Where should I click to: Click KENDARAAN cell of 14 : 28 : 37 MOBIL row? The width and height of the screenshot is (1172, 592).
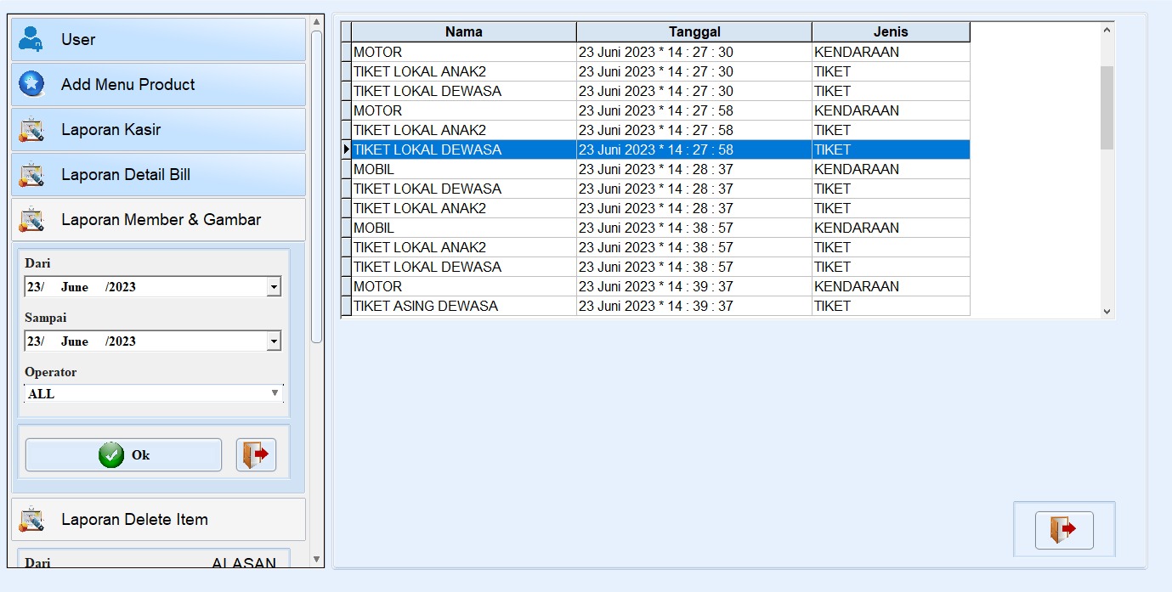click(891, 169)
